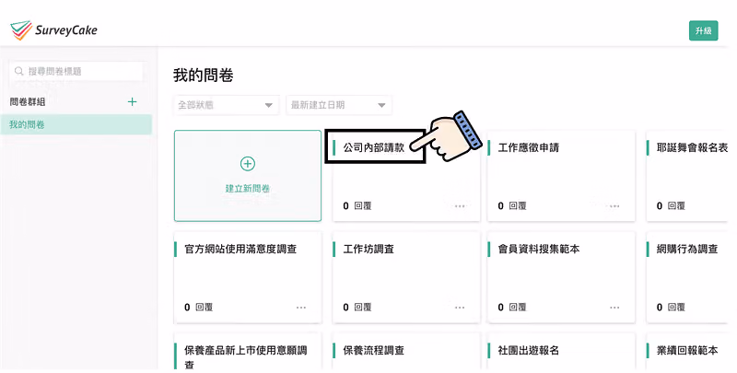
Task: Open the 網購行為調查 survey
Action: (x=687, y=249)
